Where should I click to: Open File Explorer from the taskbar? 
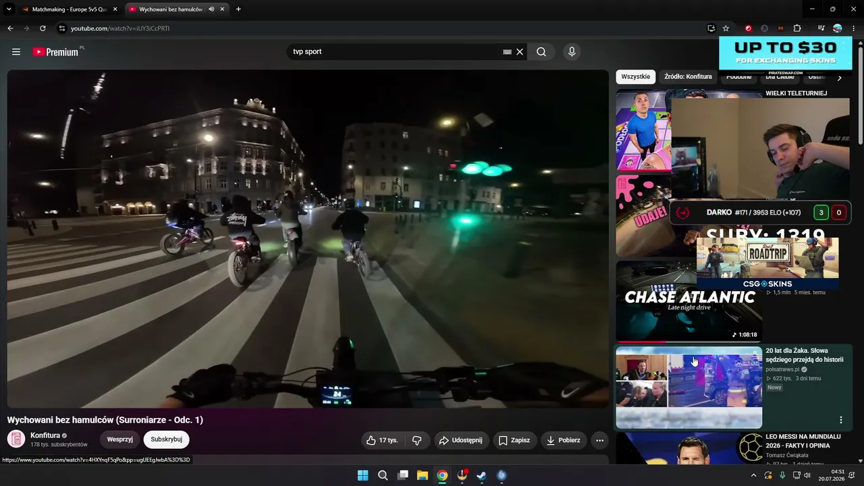(x=423, y=475)
